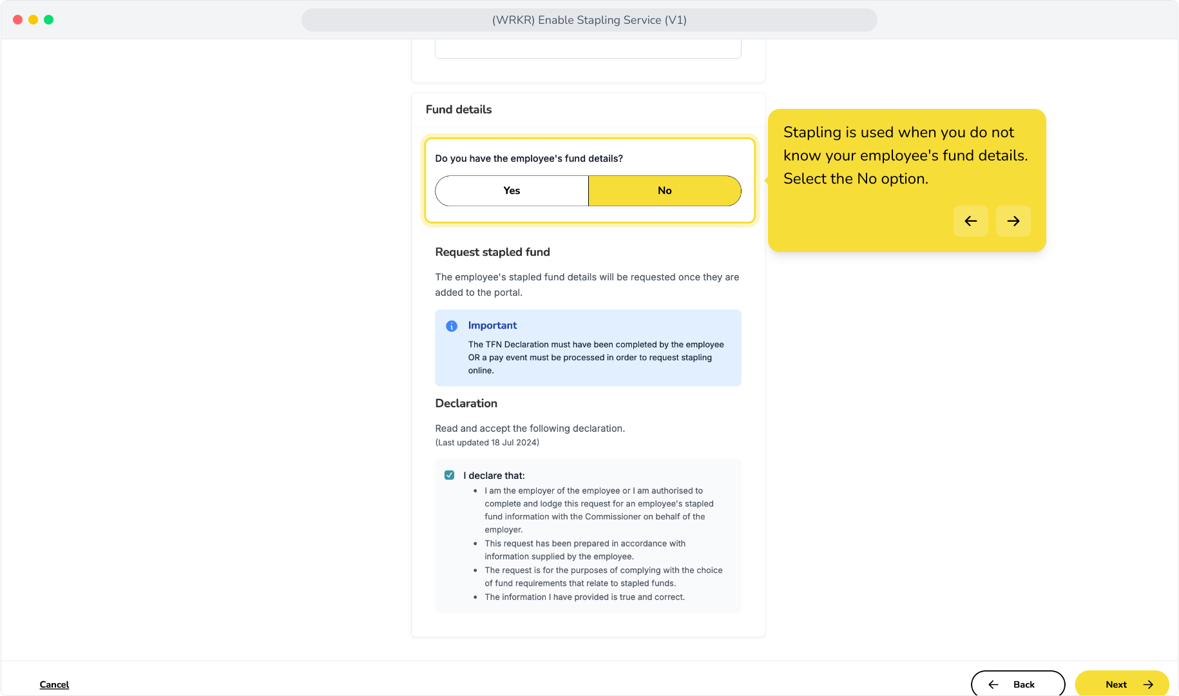Select No for employee's fund details
Screen dimensions: 1179x696
point(665,191)
